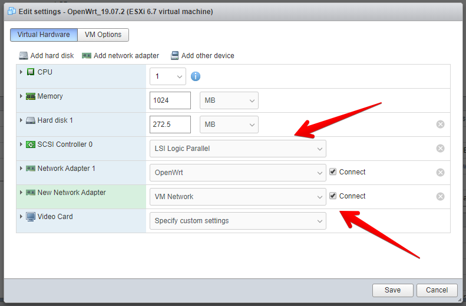
Task: Toggle Connect checkbox for Network Adapter 1
Action: [333, 172]
